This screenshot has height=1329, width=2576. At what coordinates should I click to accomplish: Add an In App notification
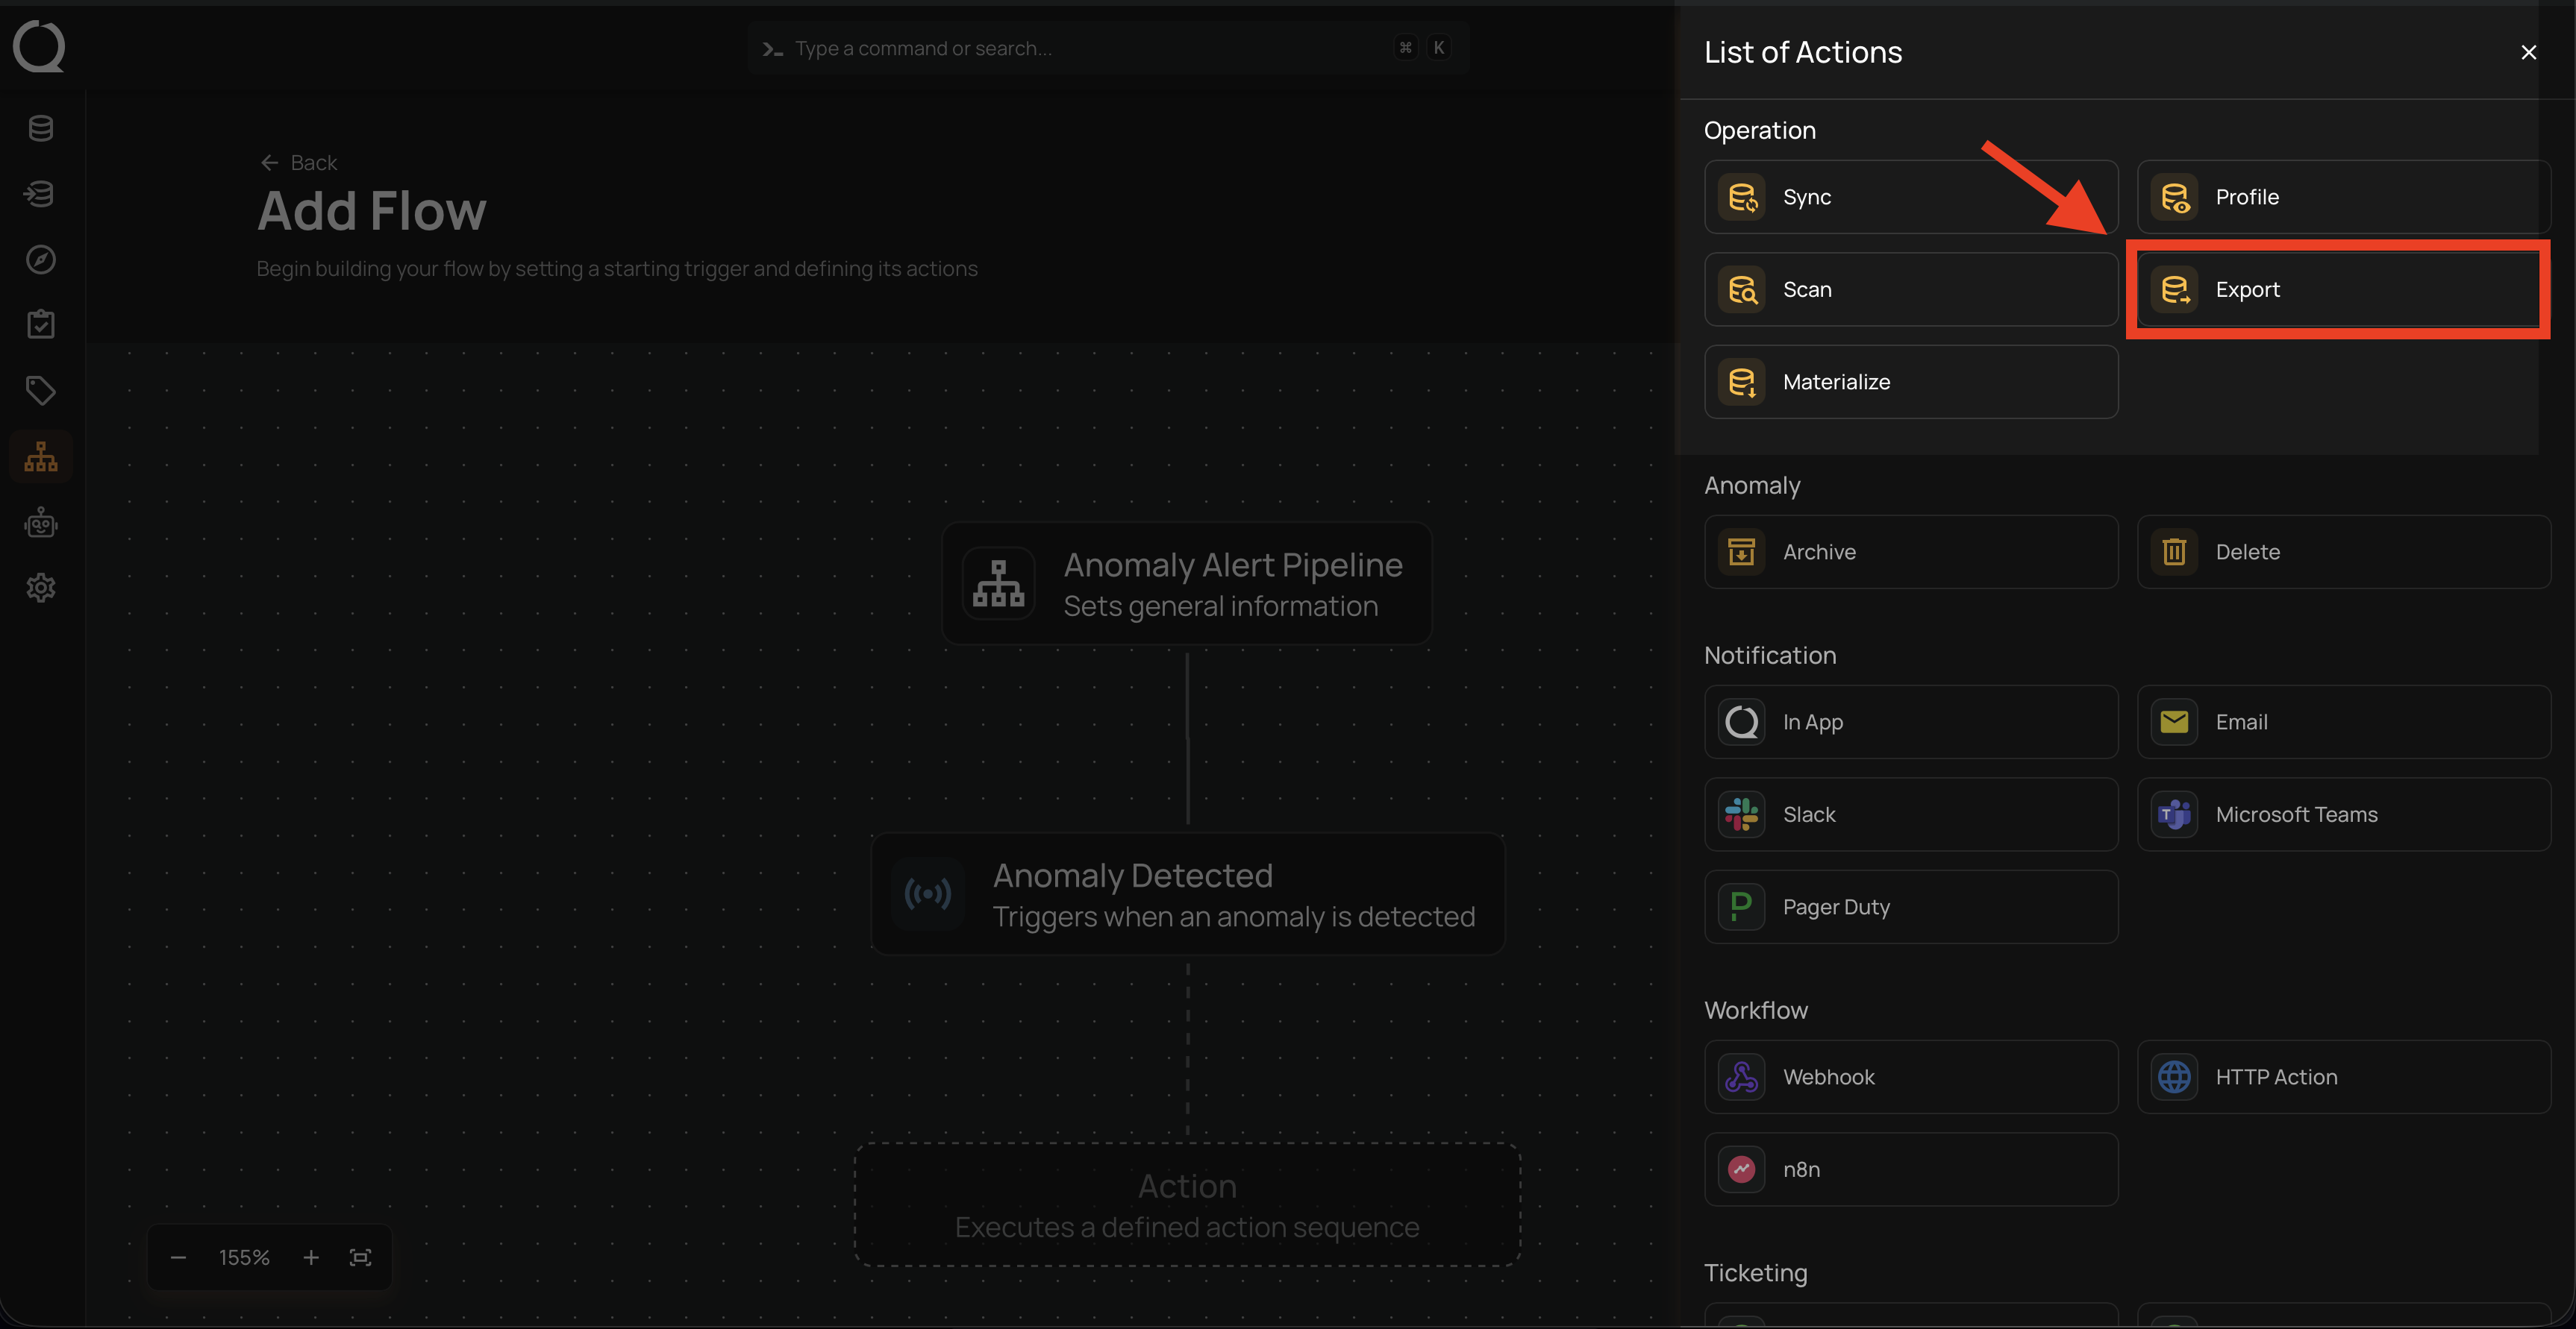(x=1910, y=721)
